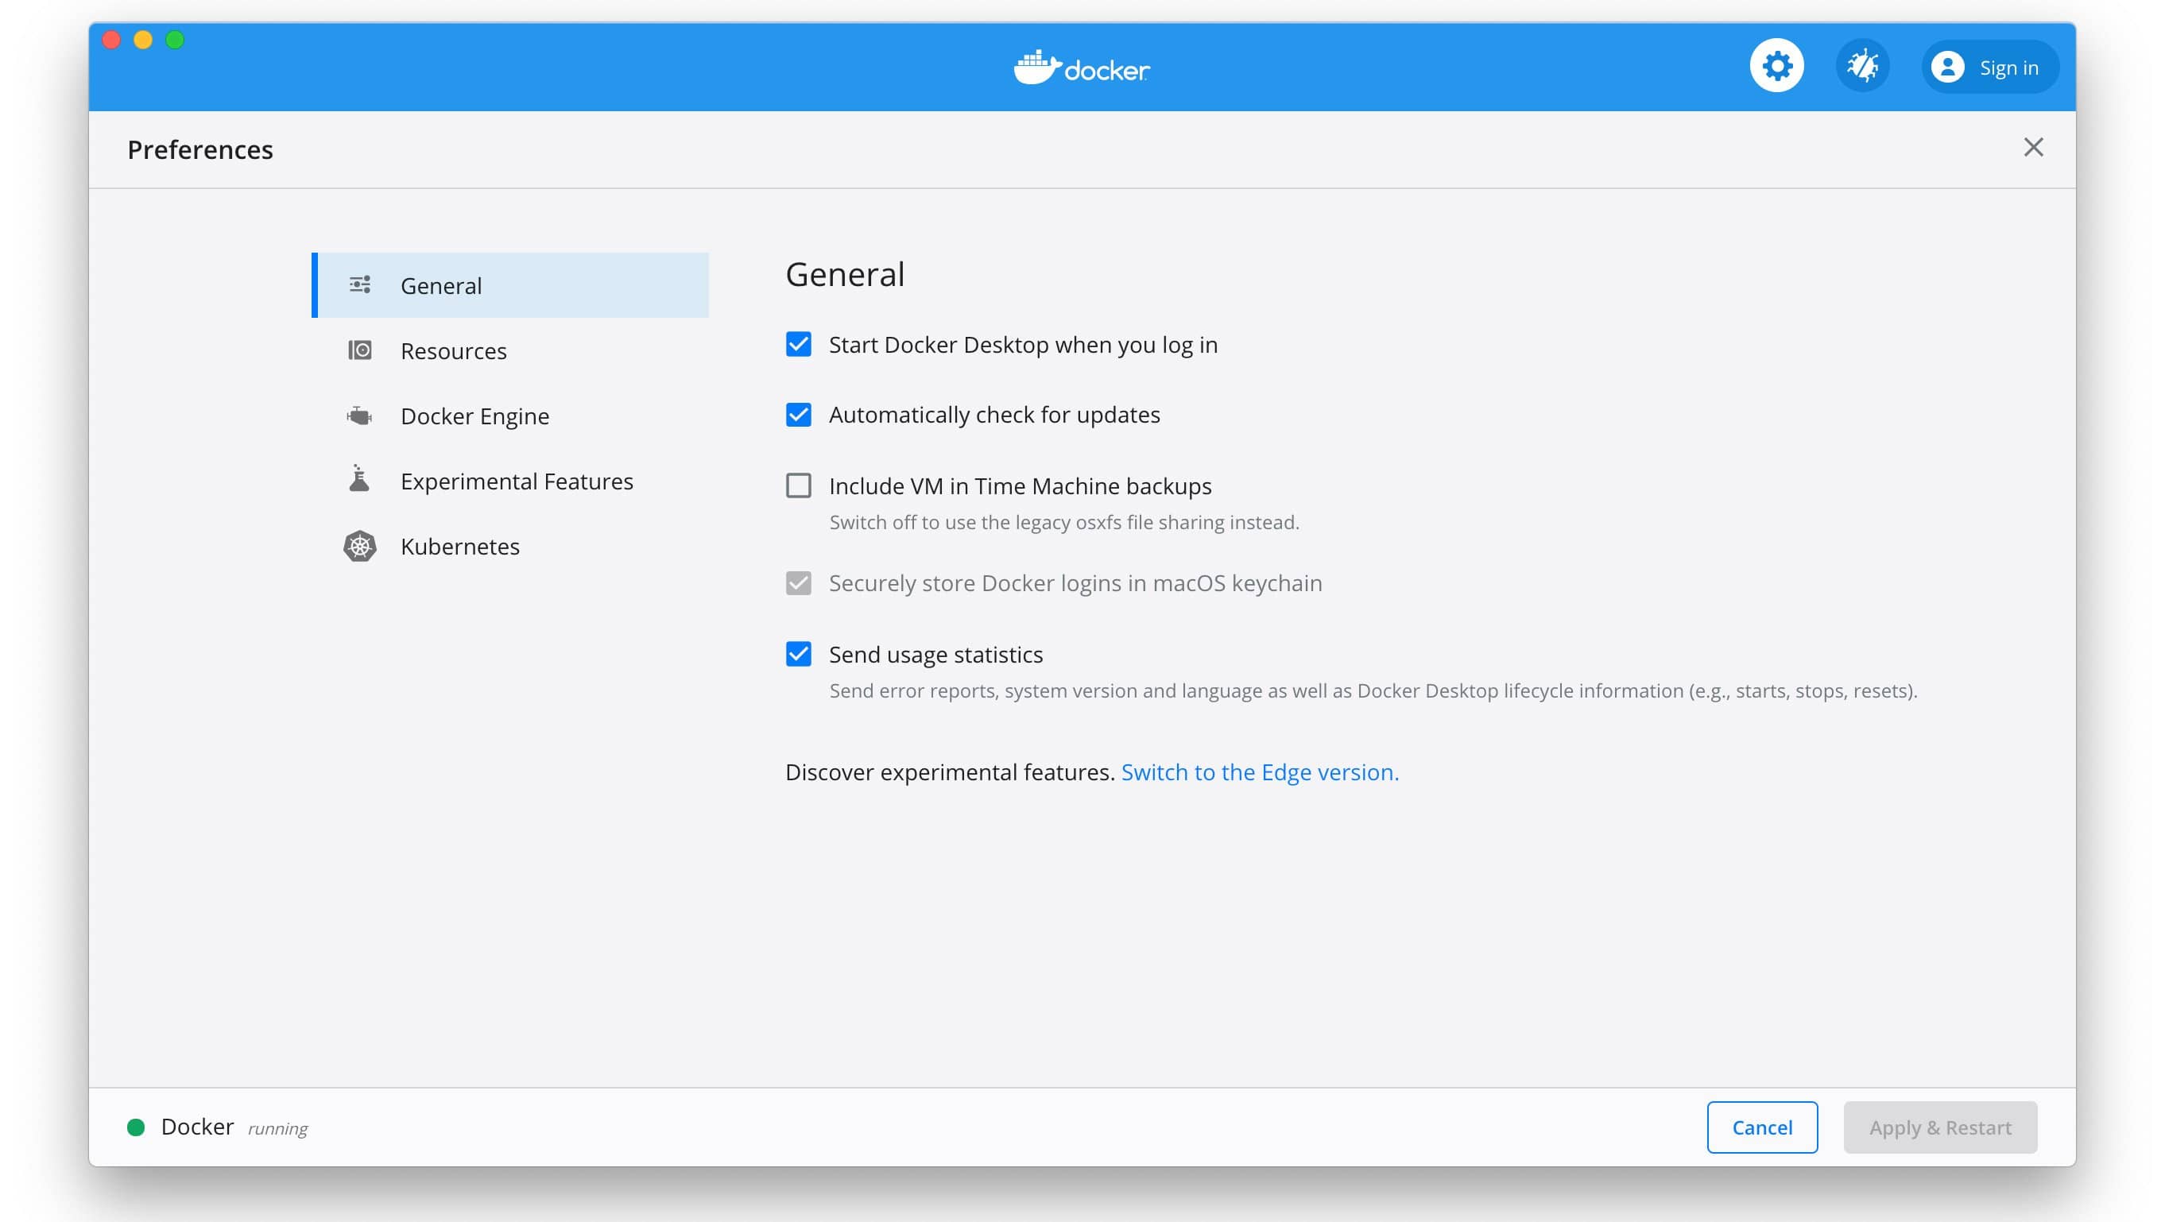Click the Docker Engine icon
The image size is (2165, 1222).
(360, 416)
